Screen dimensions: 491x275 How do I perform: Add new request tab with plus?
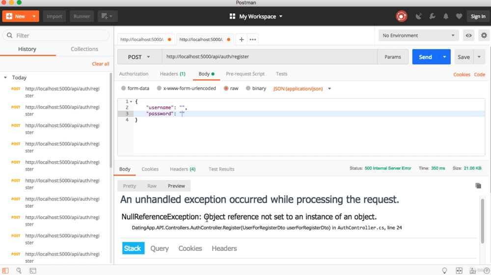coord(242,39)
